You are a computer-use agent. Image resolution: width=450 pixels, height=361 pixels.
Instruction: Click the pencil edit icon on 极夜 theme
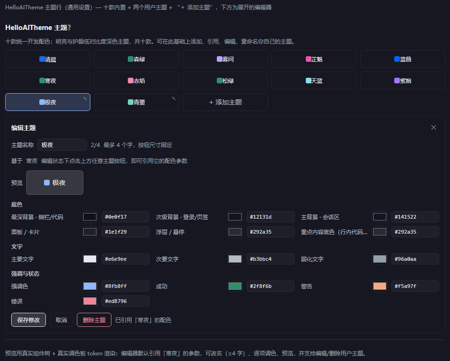tap(85, 98)
